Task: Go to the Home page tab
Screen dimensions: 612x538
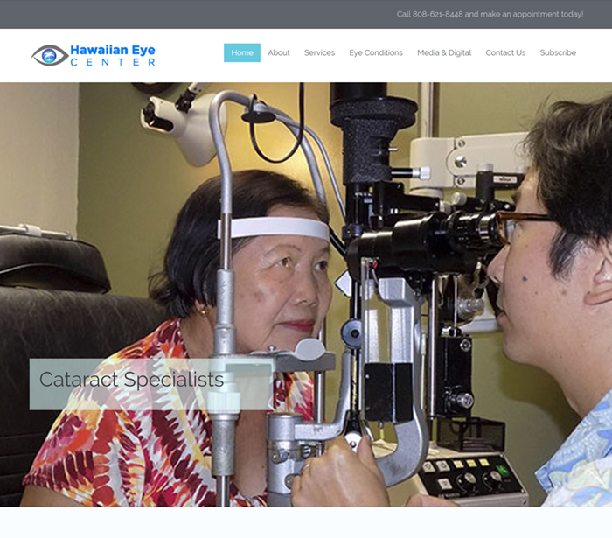Action: click(242, 52)
